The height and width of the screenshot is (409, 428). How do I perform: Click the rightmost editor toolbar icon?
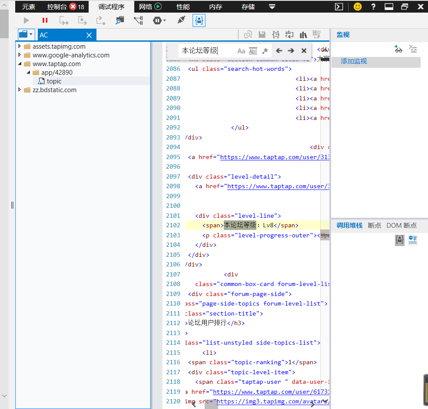coord(317,35)
